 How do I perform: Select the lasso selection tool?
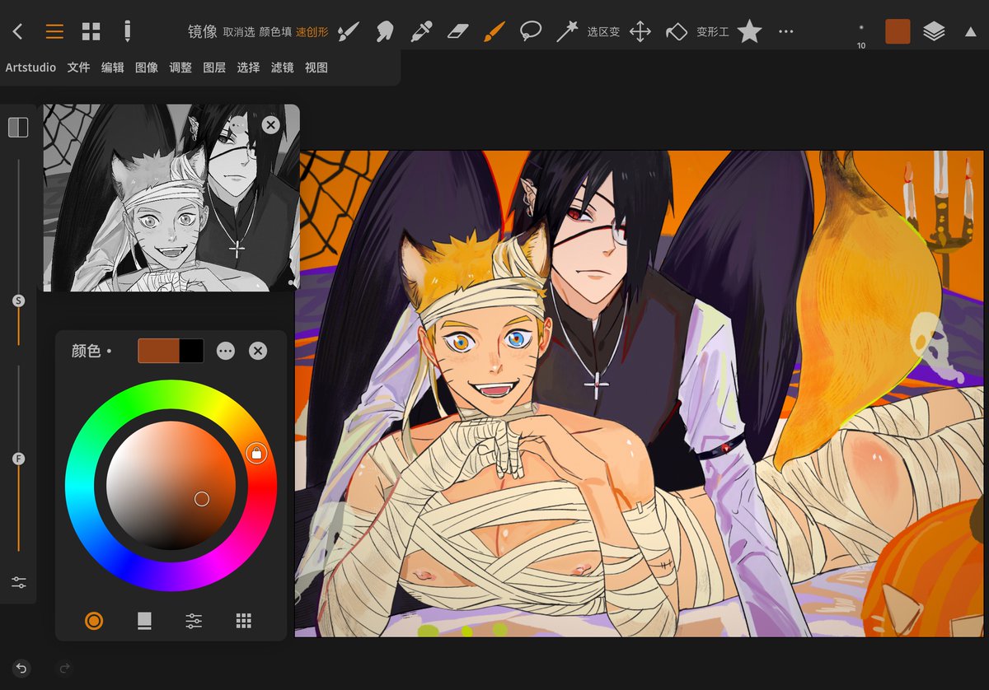[x=531, y=32]
